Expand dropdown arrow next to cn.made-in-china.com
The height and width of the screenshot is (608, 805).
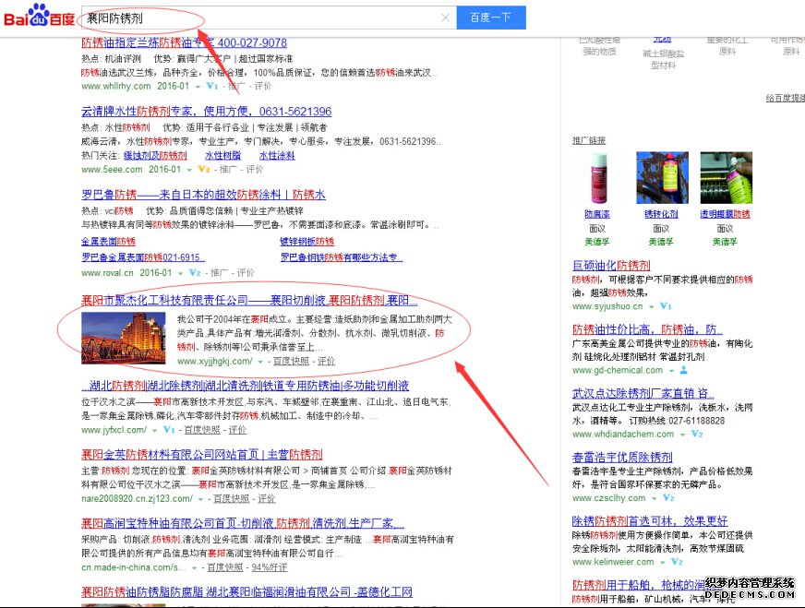[x=194, y=568]
